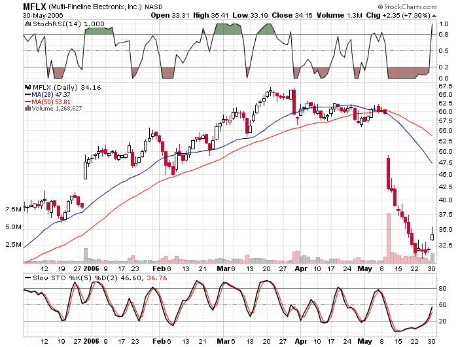Click the Volume 1.3M header value
Viewport: 458px width, 347px height.
[x=340, y=16]
